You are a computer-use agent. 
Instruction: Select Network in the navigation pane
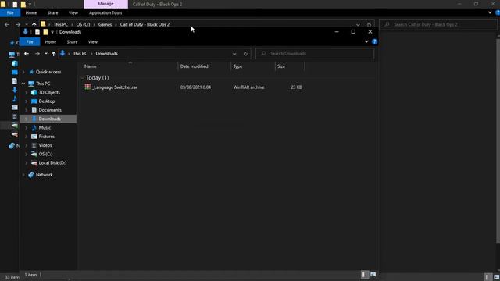coord(44,175)
